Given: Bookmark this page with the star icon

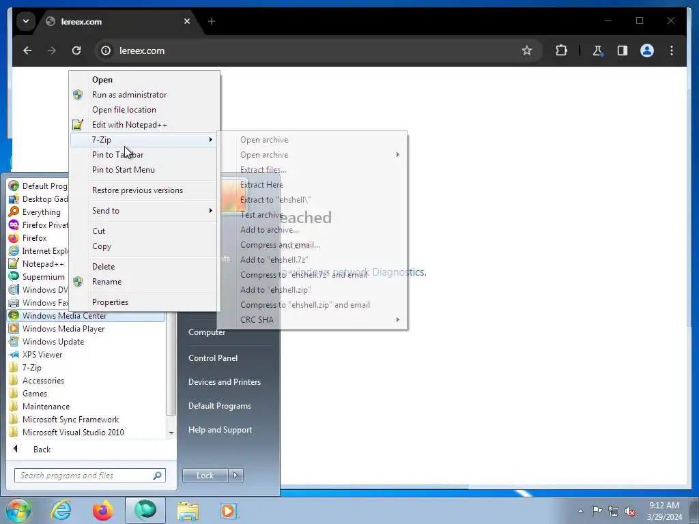Looking at the screenshot, I should coord(527,50).
